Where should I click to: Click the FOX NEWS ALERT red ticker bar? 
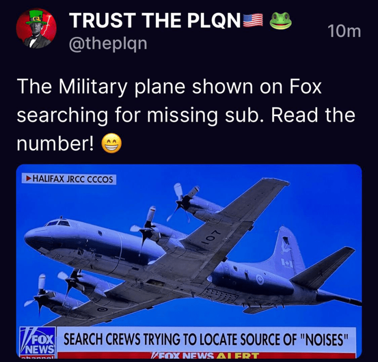click(x=207, y=355)
